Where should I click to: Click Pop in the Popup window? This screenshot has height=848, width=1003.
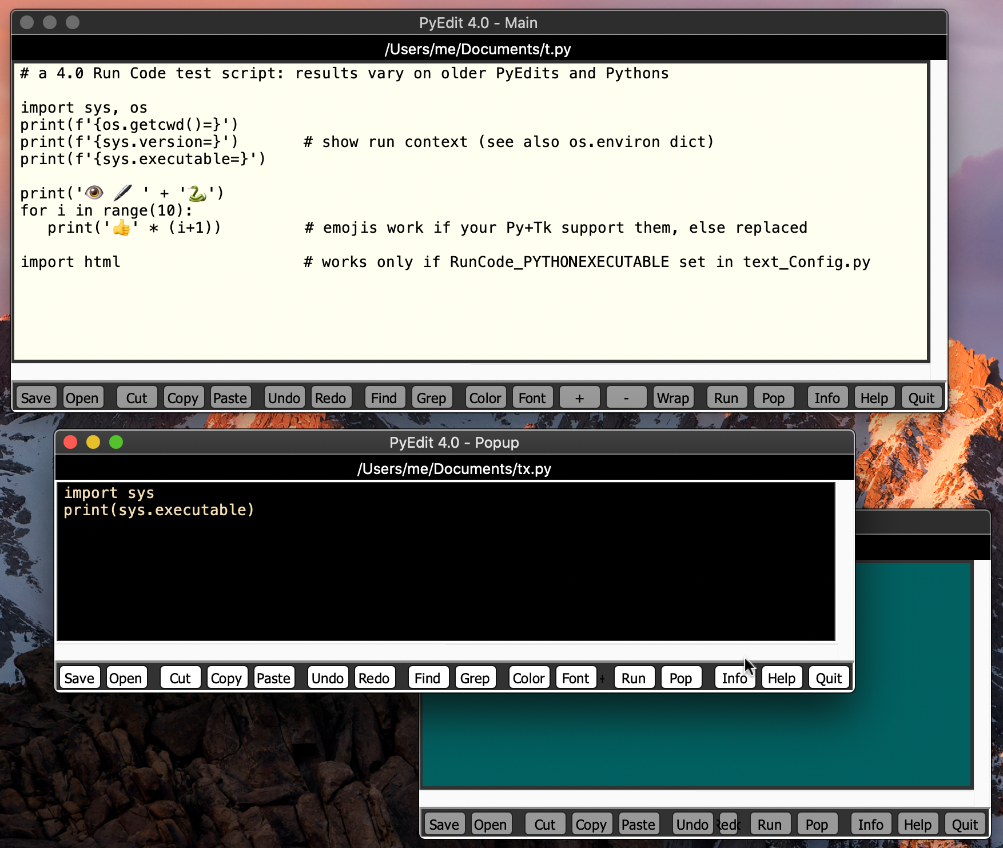point(680,678)
